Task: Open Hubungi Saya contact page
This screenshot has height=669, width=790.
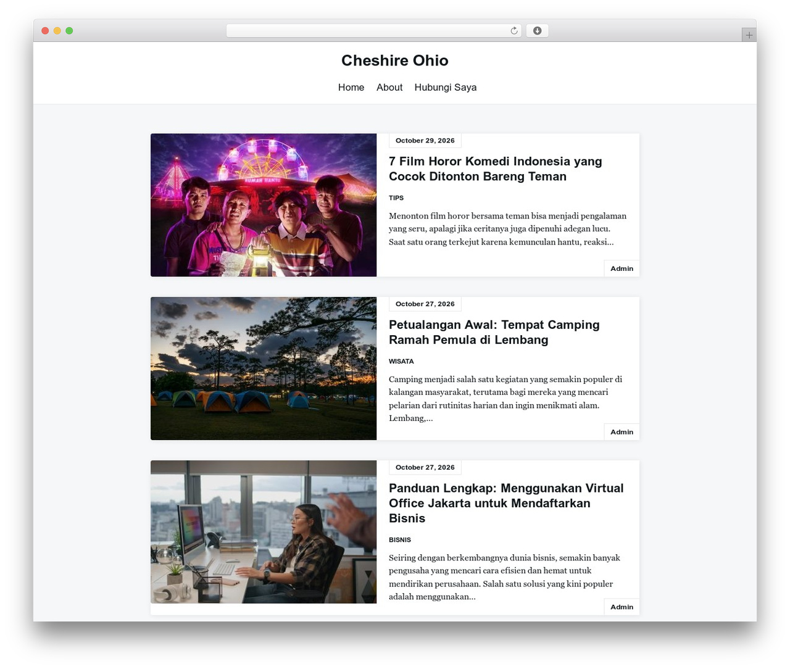Action: (x=446, y=88)
